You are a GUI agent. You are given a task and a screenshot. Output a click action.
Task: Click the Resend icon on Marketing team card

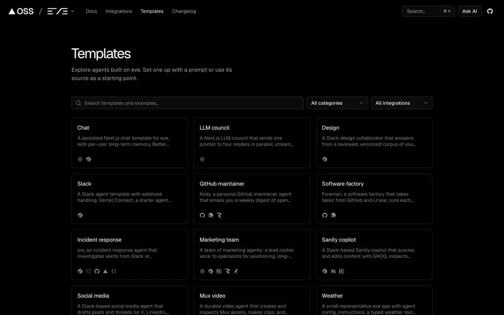pyautogui.click(x=227, y=271)
